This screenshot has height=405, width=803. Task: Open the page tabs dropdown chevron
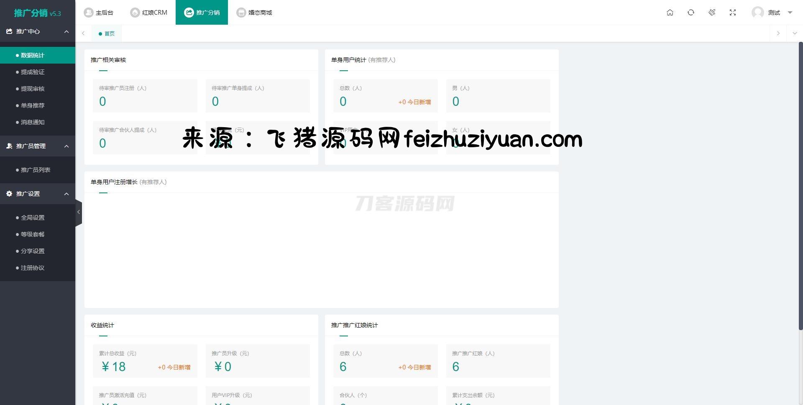point(795,33)
